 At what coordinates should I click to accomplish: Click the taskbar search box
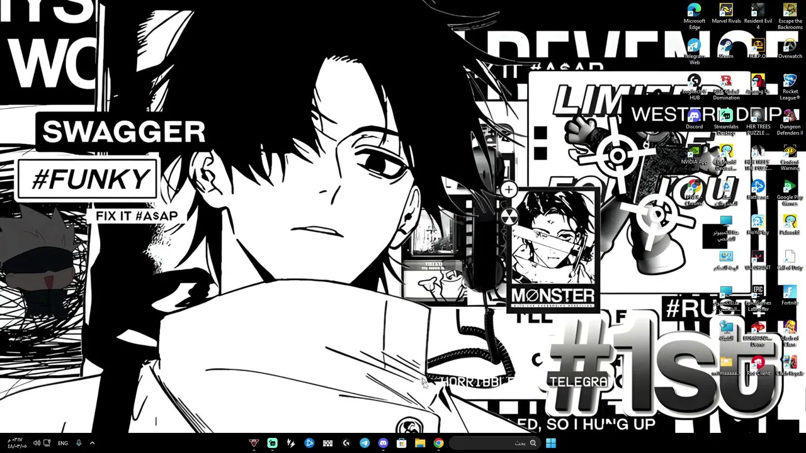tap(495, 443)
